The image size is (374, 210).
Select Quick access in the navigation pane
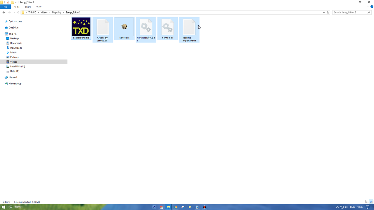[x=15, y=21]
